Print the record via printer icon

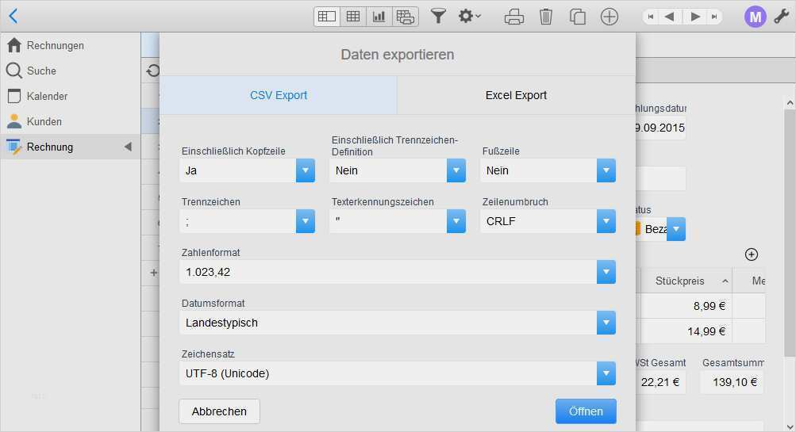click(513, 17)
